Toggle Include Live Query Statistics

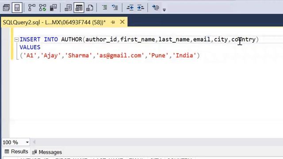coord(42,8)
